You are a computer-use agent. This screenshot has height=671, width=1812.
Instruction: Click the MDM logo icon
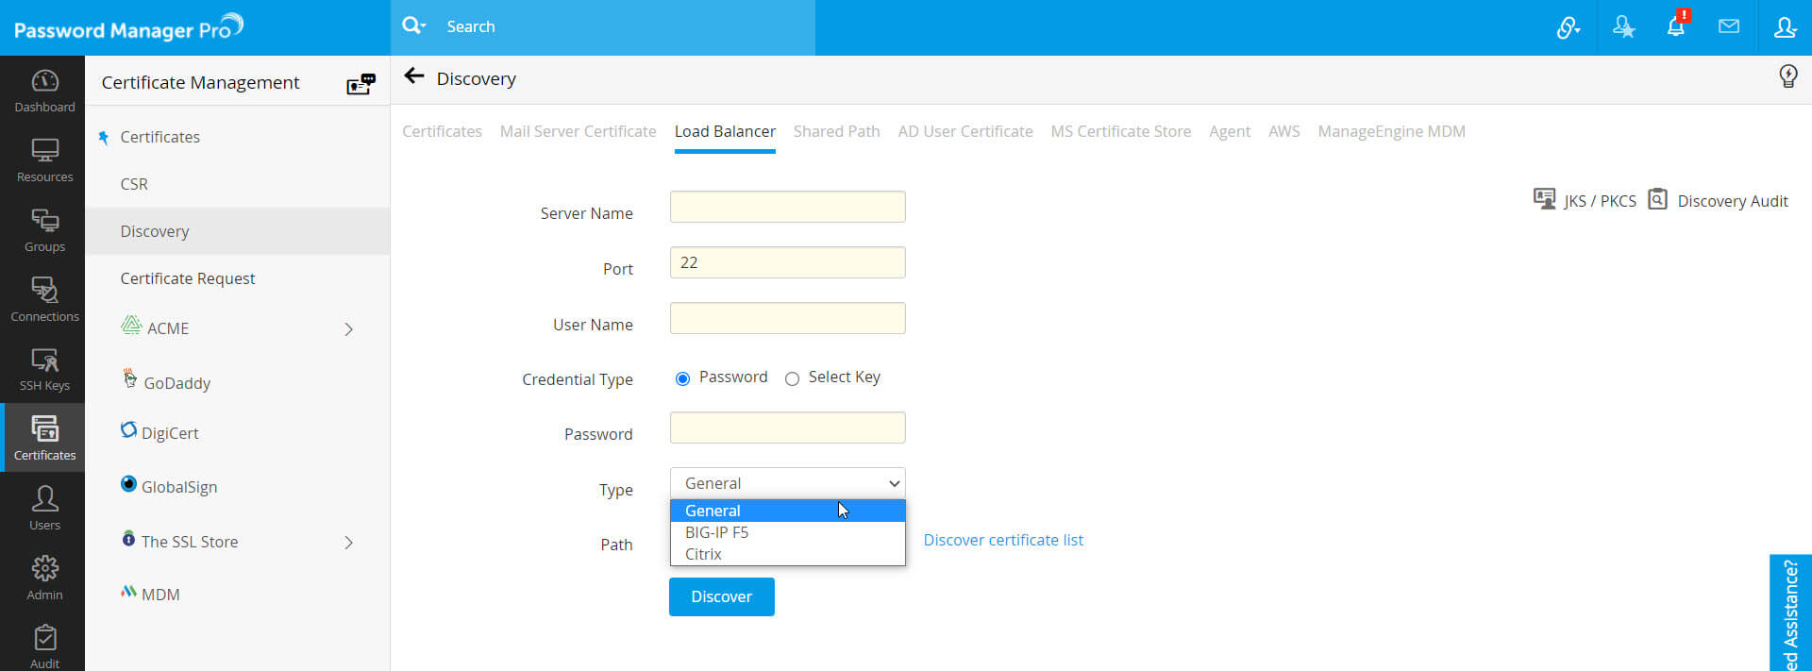[128, 592]
